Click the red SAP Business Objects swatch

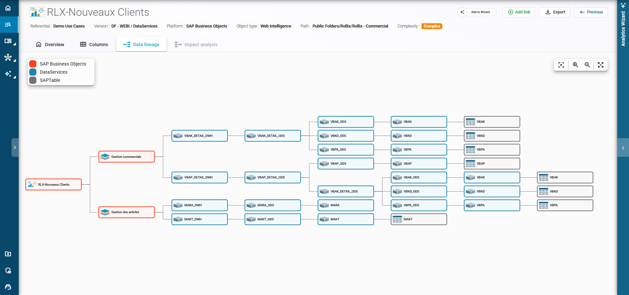tap(33, 64)
